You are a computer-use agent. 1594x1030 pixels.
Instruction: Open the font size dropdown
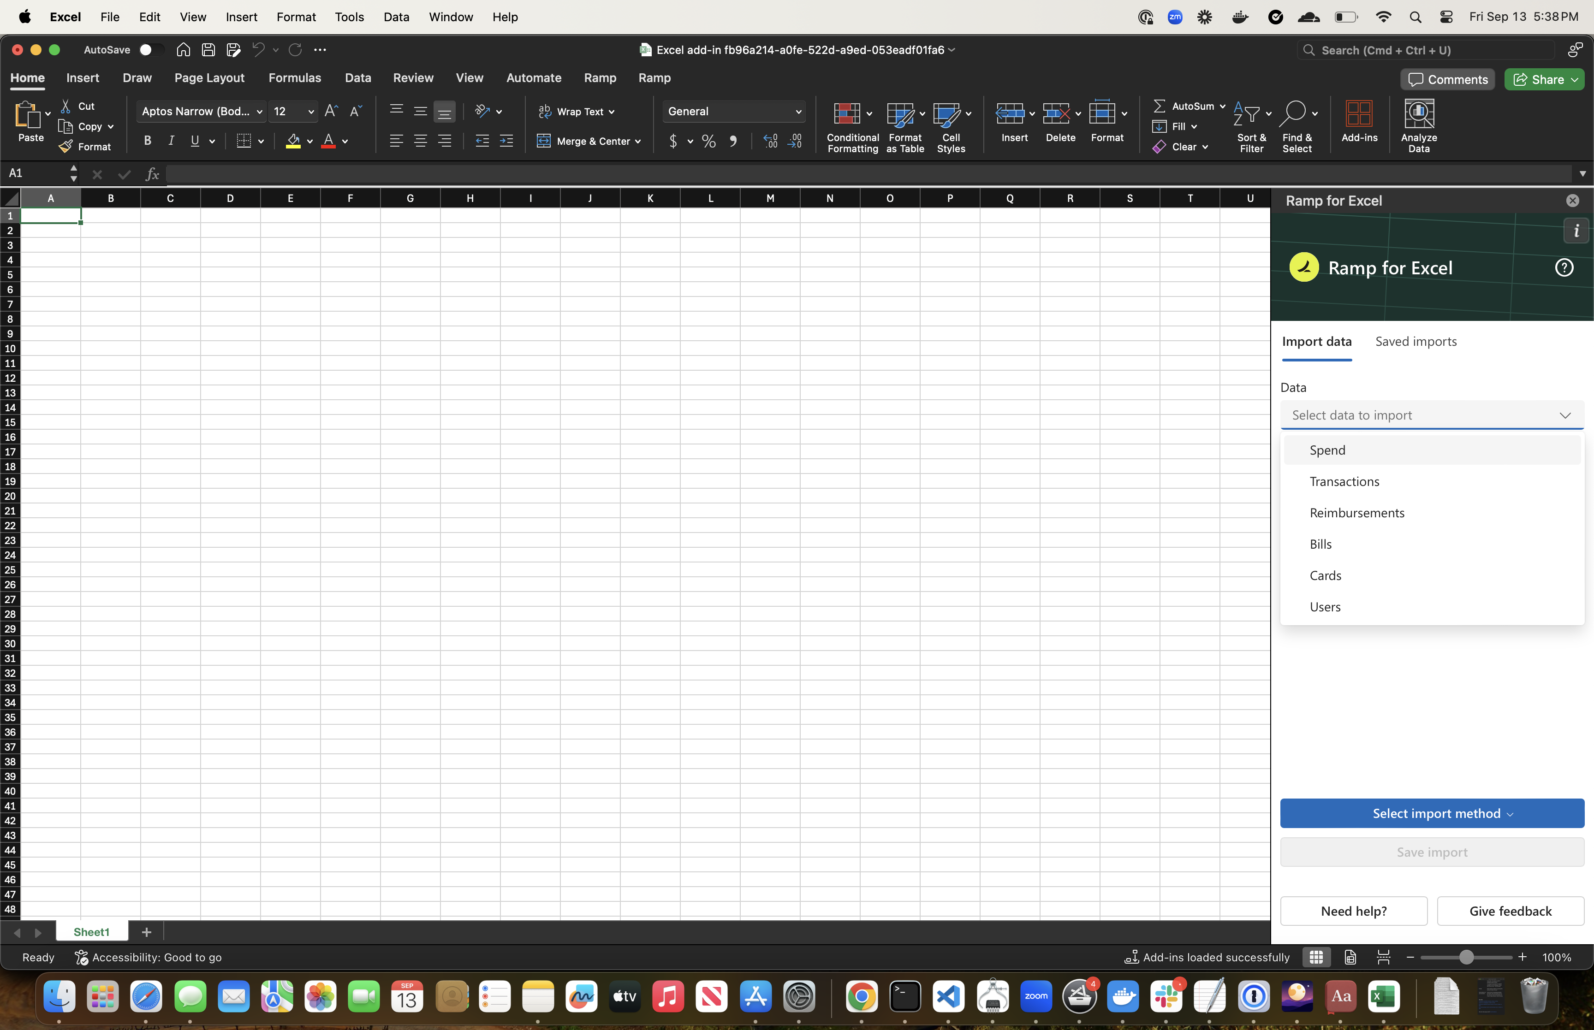point(292,111)
